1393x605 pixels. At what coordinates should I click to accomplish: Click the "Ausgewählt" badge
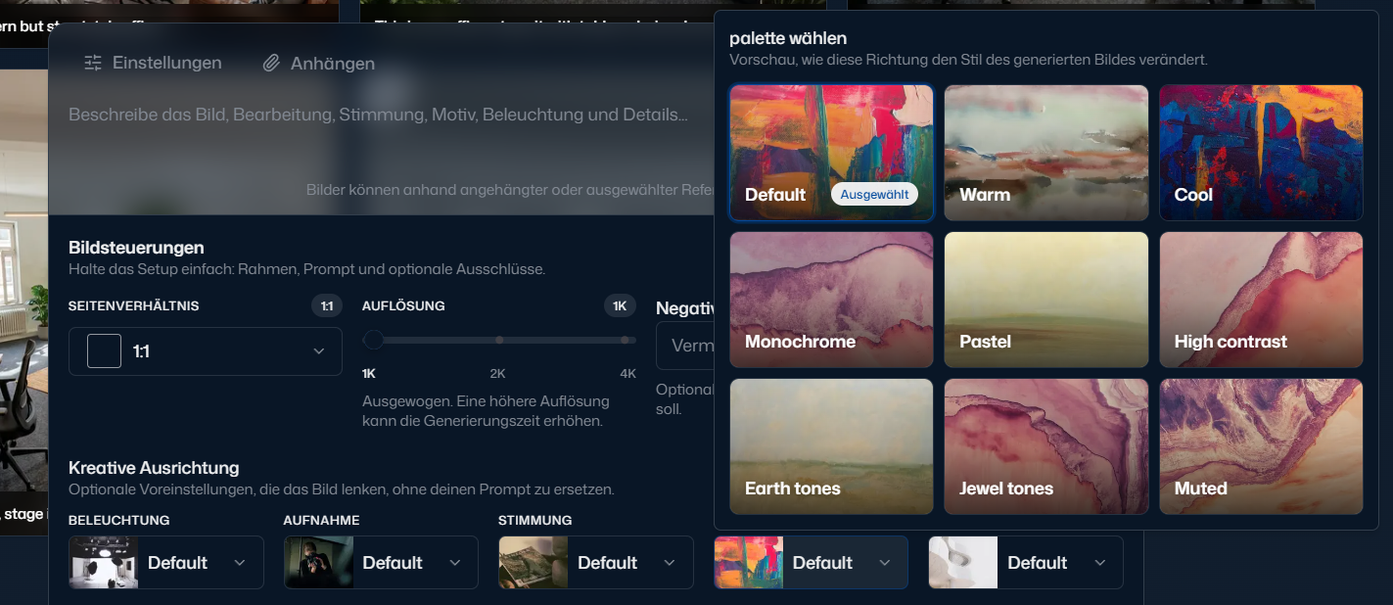click(x=874, y=195)
